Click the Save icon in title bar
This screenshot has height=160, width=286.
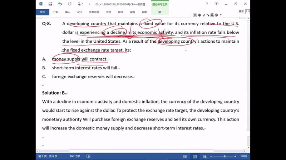(x=50, y=4)
